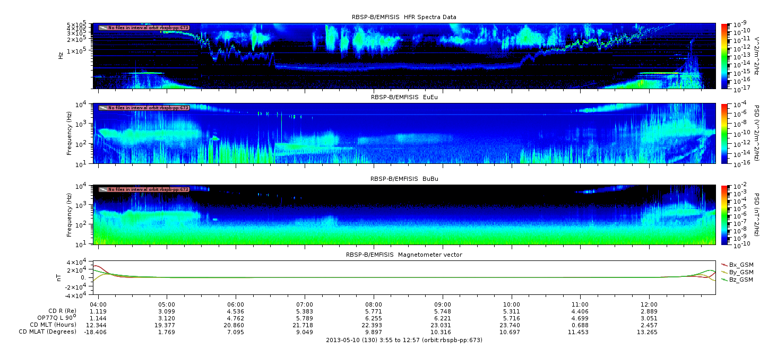Select the HFR Spectra Data colorbar
This screenshot has height=349, width=768.
tap(724, 56)
